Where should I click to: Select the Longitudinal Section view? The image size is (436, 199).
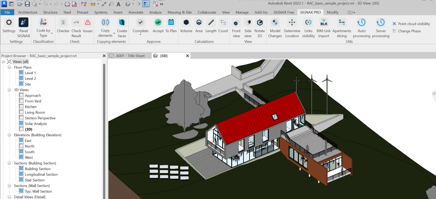[41, 175]
